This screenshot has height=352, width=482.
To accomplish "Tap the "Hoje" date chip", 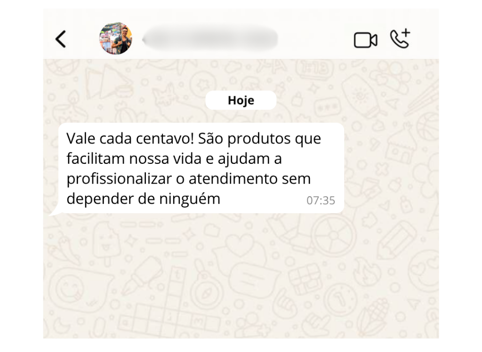I will coord(241,100).
